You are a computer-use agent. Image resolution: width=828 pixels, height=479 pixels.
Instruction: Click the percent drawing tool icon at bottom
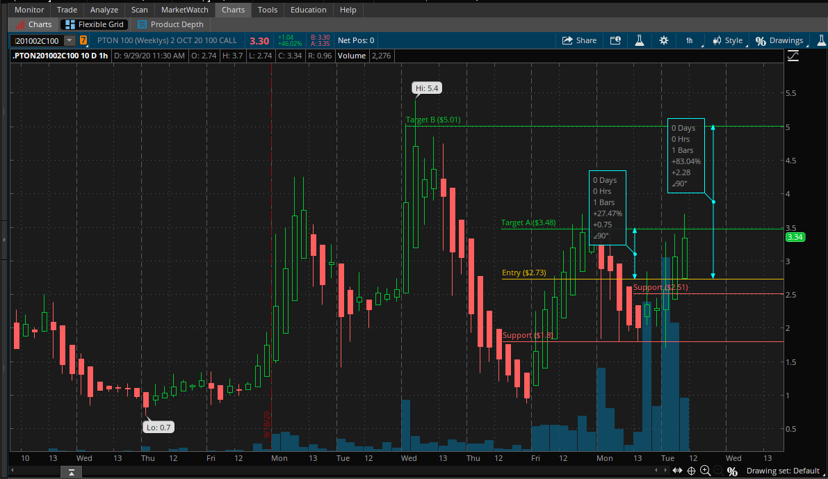[732, 471]
